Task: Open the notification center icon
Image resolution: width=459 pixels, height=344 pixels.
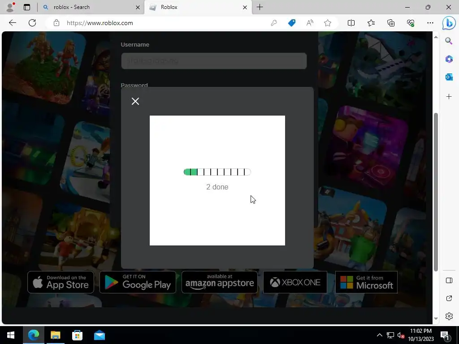Action: point(445,335)
